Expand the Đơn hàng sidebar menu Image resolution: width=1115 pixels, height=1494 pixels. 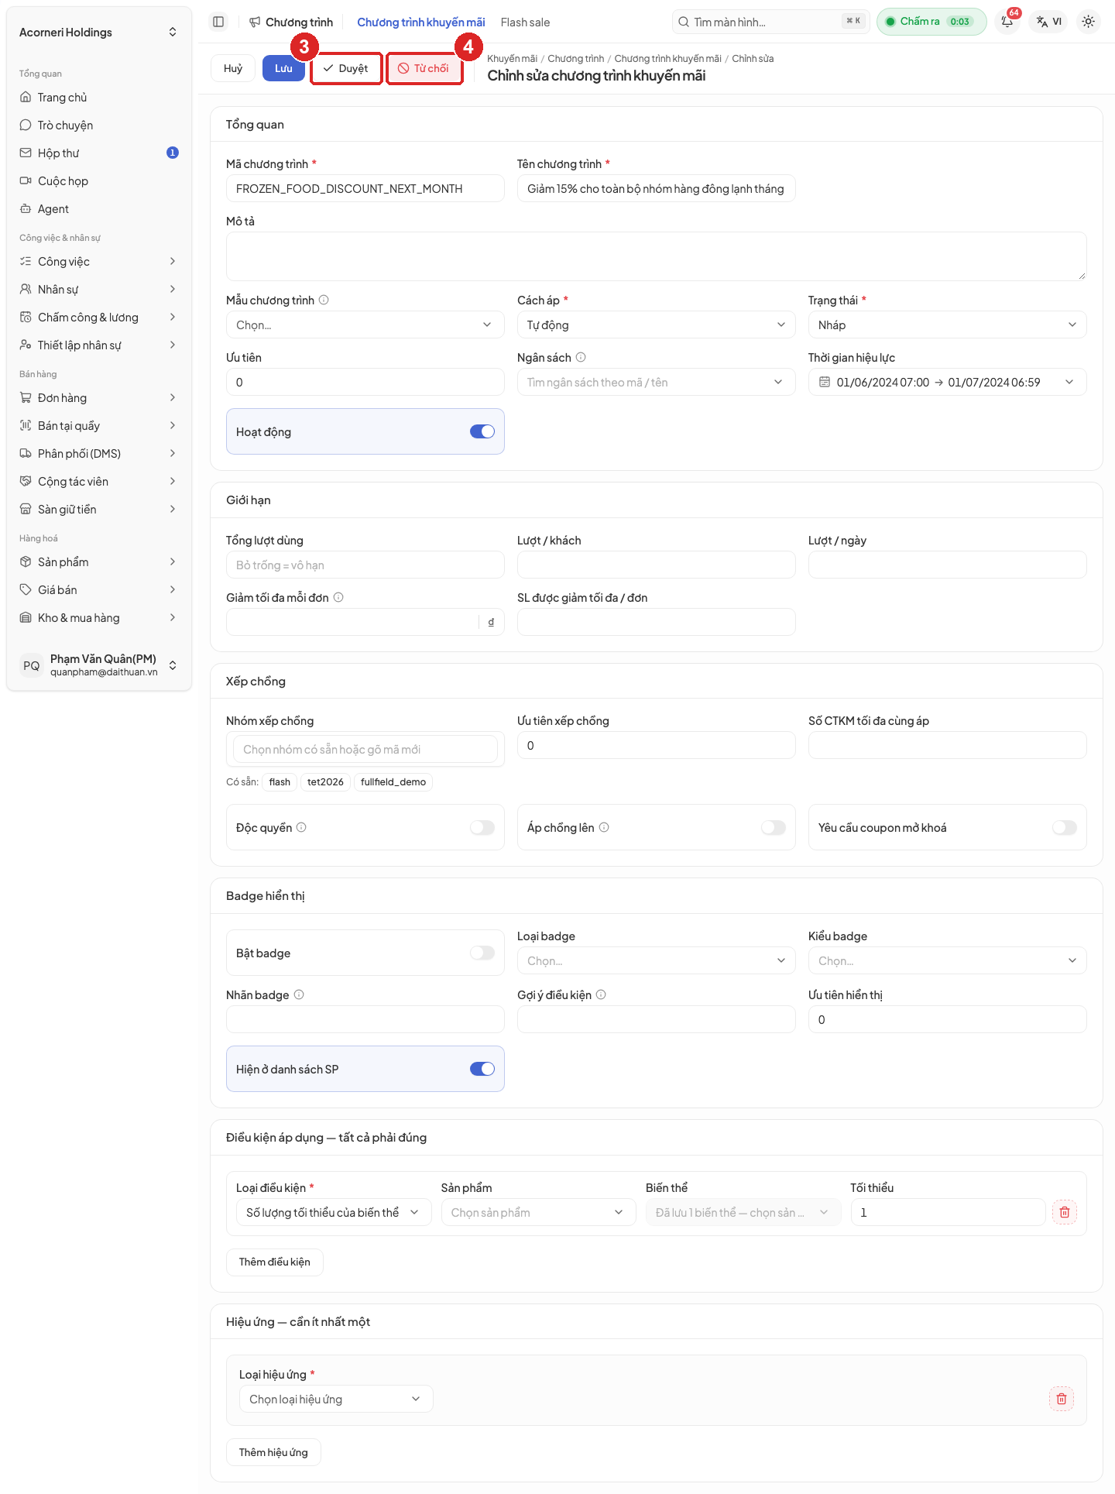point(99,398)
